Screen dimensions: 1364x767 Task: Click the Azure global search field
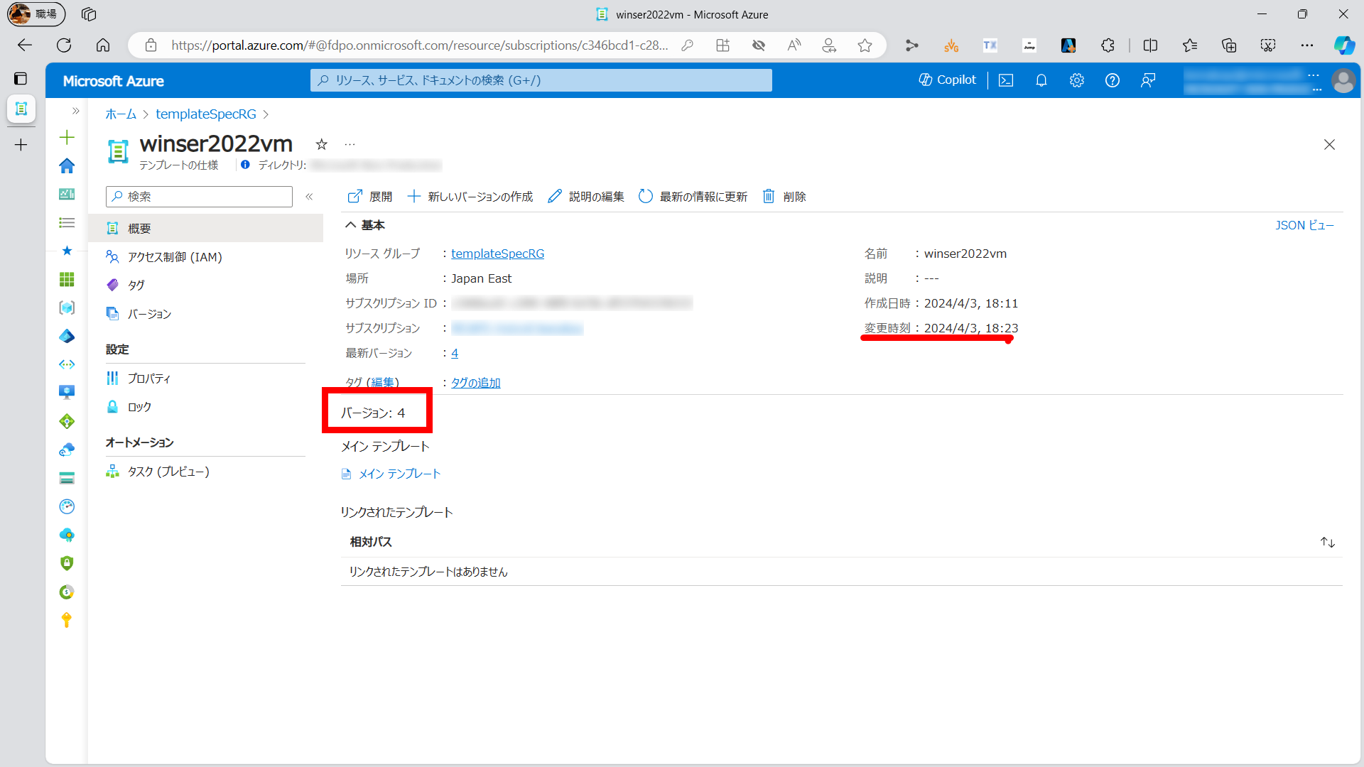[541, 80]
